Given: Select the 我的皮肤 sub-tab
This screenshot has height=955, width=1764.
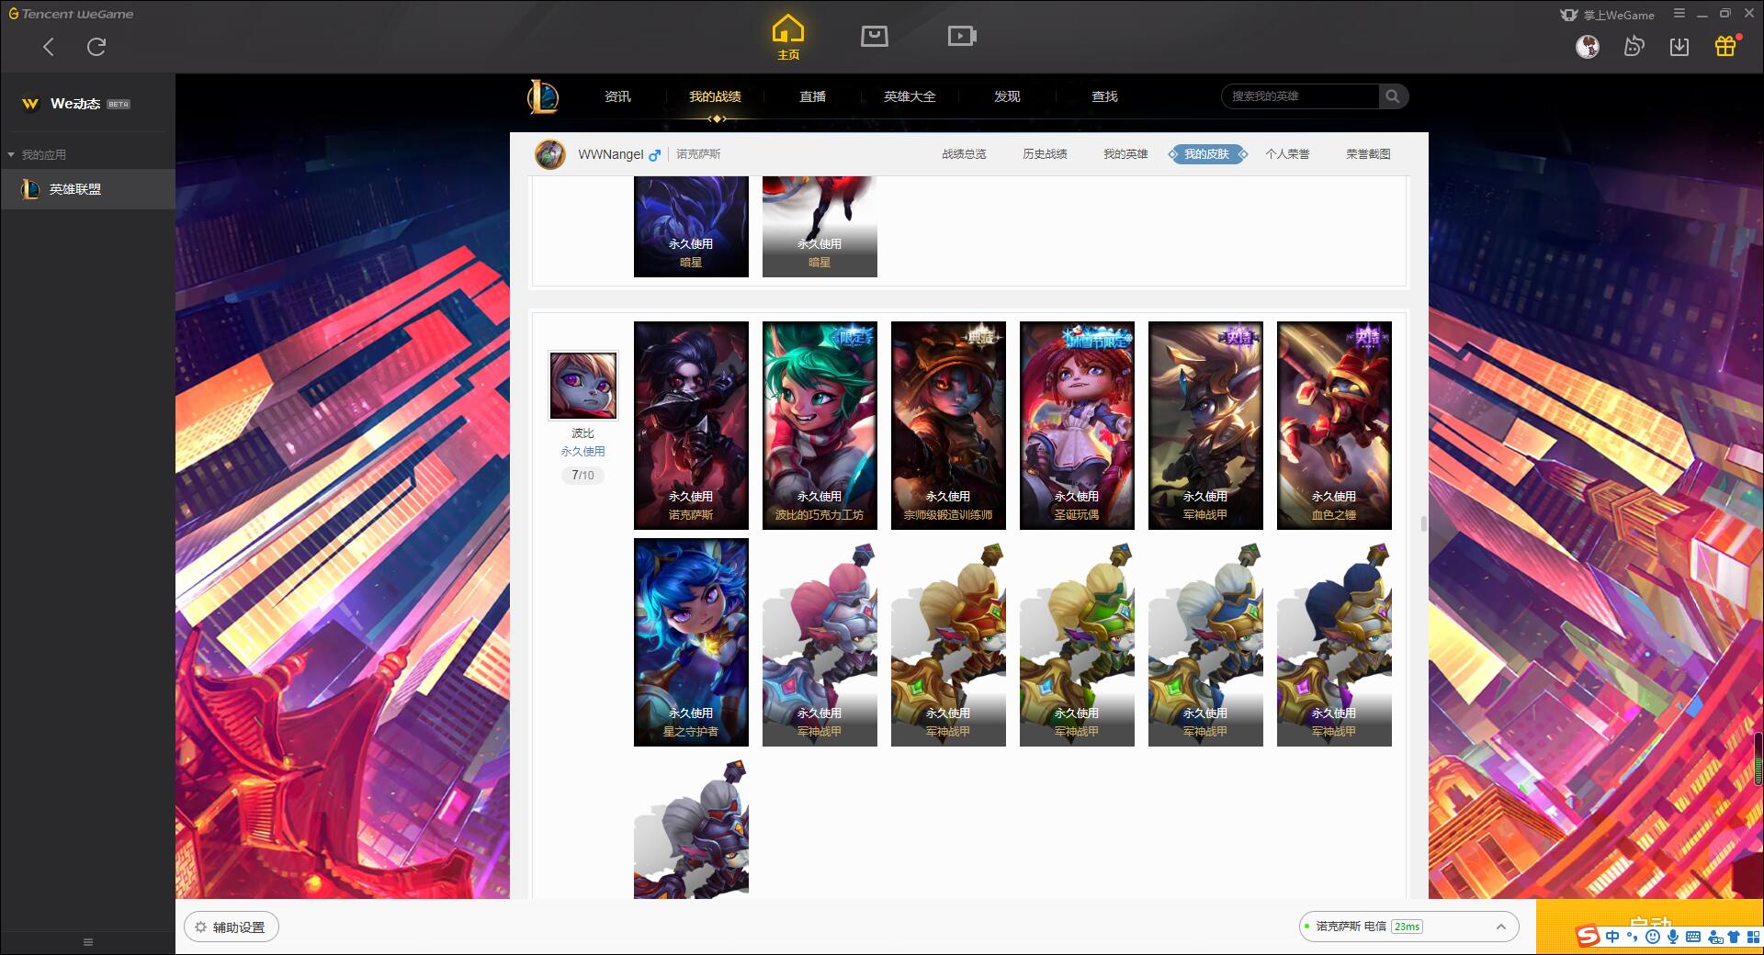Looking at the screenshot, I should tap(1207, 154).
